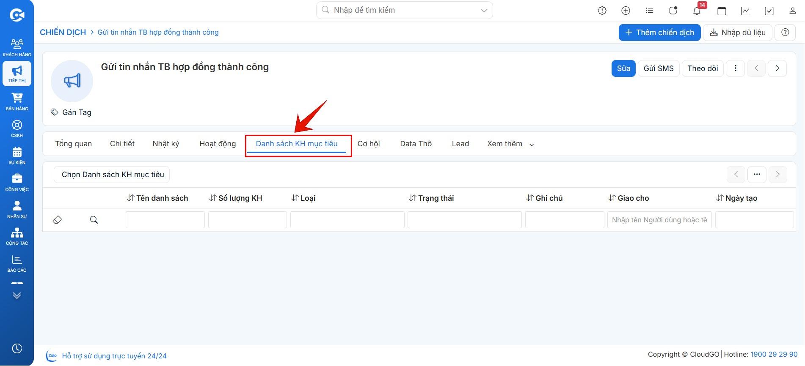Sort by Ghi chú column
The width and height of the screenshot is (805, 366).
(x=544, y=198)
